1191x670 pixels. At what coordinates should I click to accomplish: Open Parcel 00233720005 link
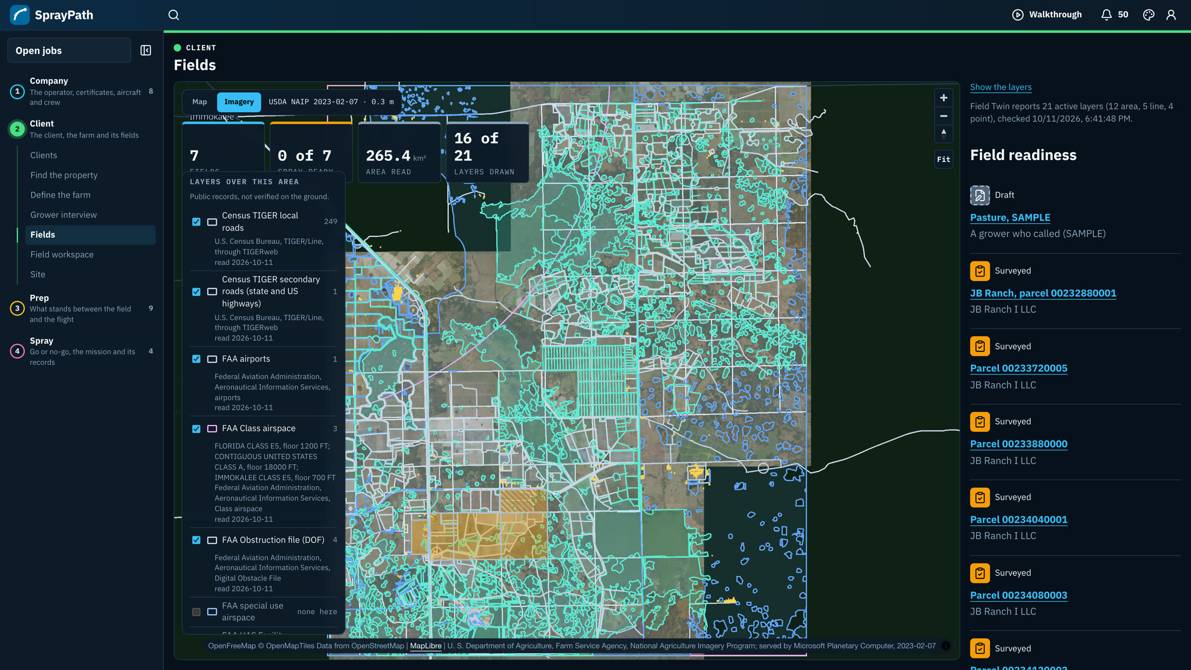pos(1018,368)
